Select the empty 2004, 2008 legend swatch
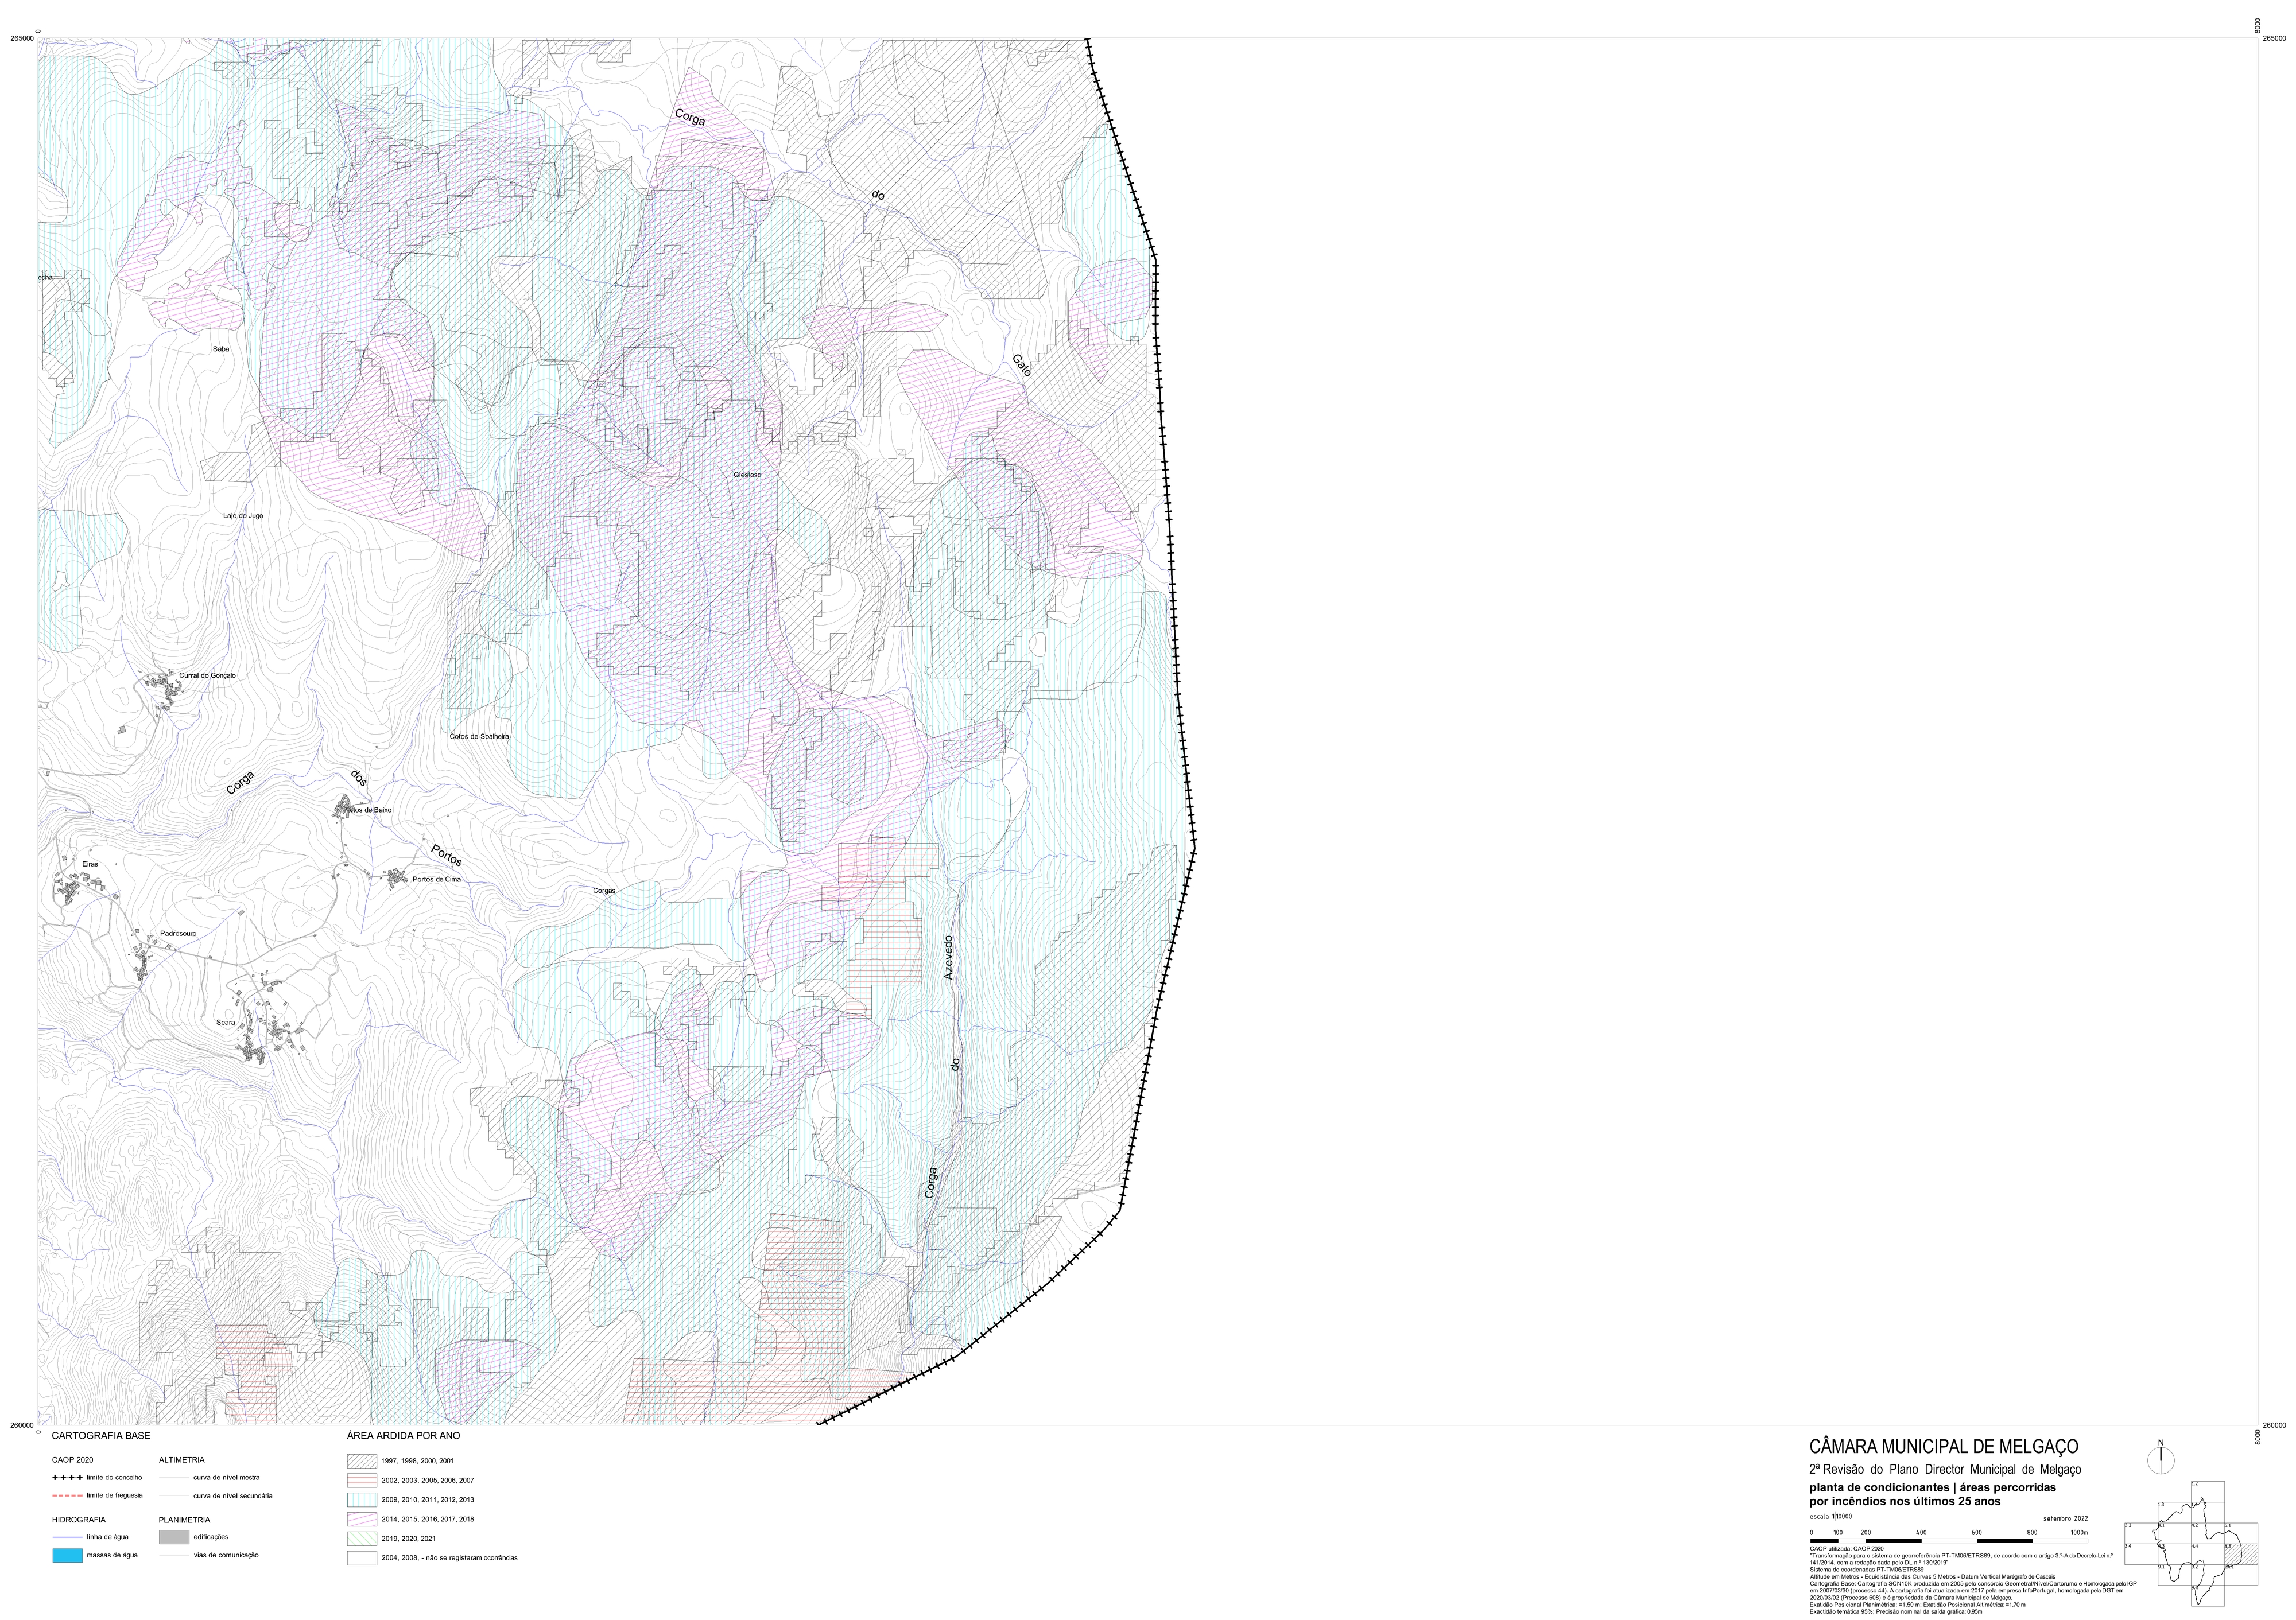 361,1558
